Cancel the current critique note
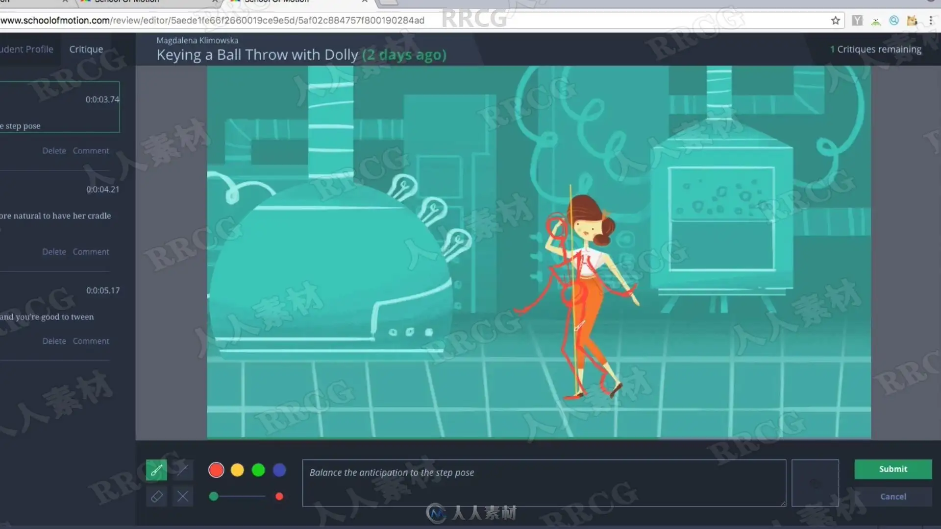941x529 pixels. point(893,497)
